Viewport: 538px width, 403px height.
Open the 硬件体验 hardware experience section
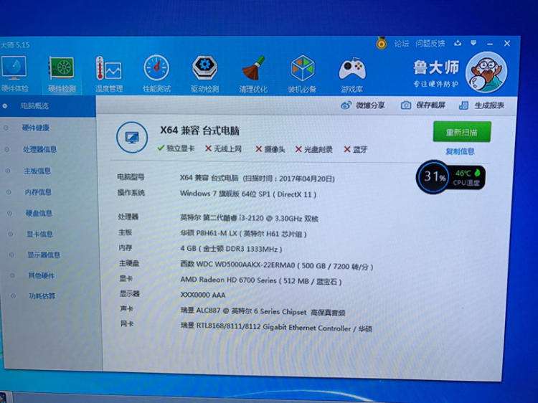14,74
